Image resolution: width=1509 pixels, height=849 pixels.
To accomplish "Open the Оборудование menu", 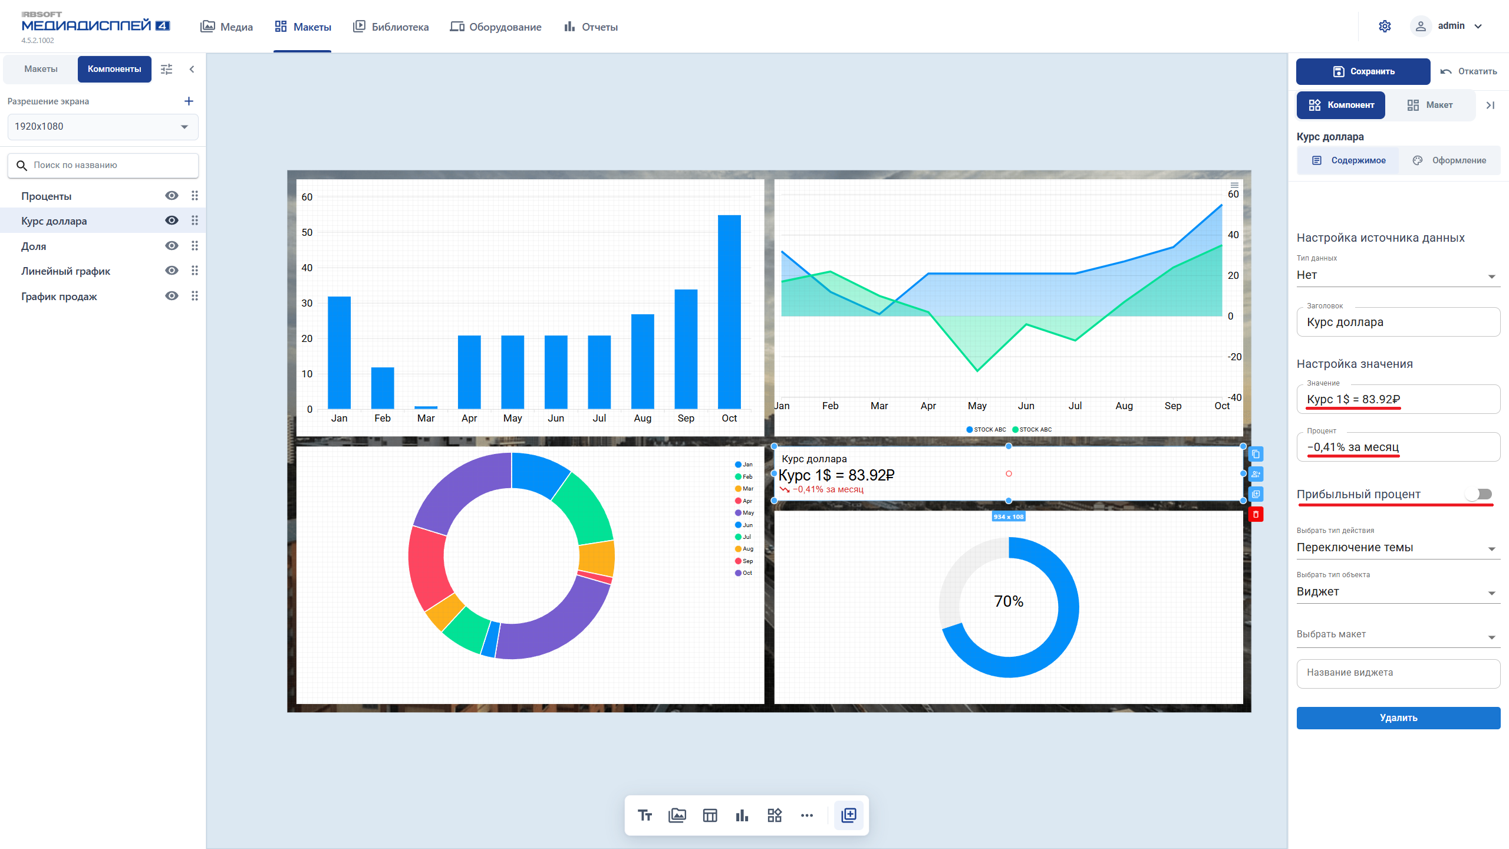I will [495, 27].
